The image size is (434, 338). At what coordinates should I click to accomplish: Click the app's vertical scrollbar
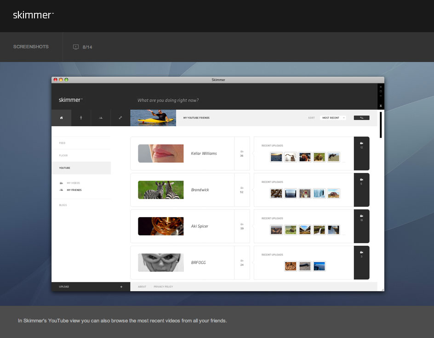click(x=381, y=124)
